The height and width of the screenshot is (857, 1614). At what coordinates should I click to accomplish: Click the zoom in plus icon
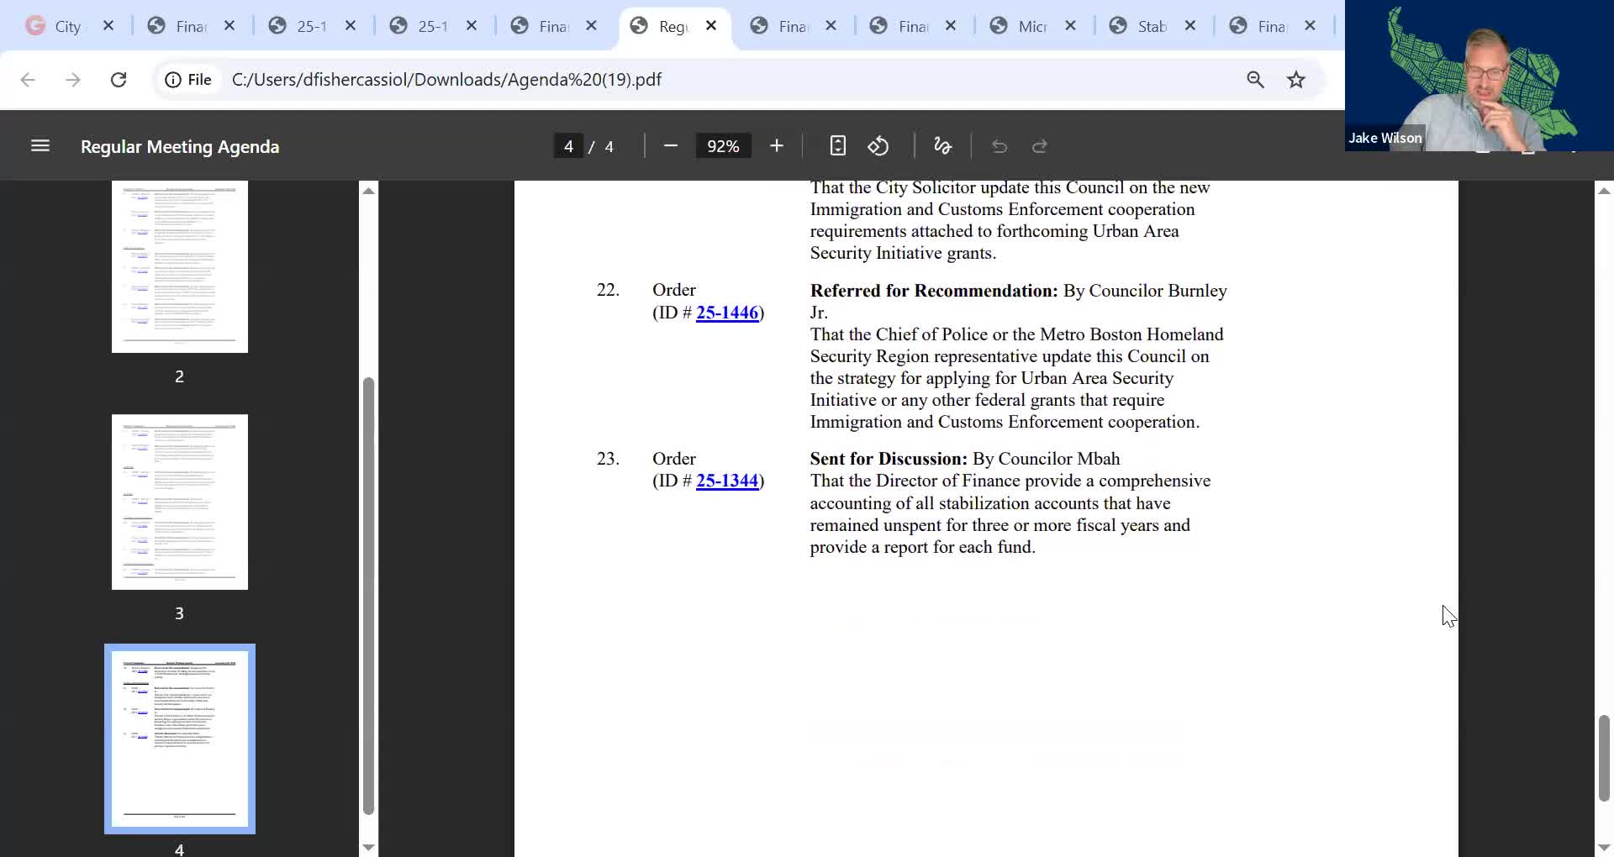(x=776, y=146)
